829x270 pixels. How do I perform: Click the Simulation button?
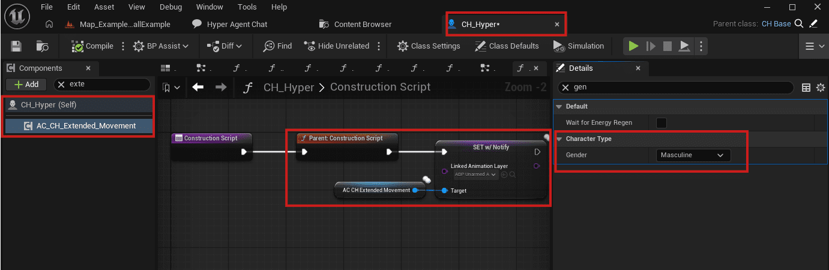coord(579,46)
